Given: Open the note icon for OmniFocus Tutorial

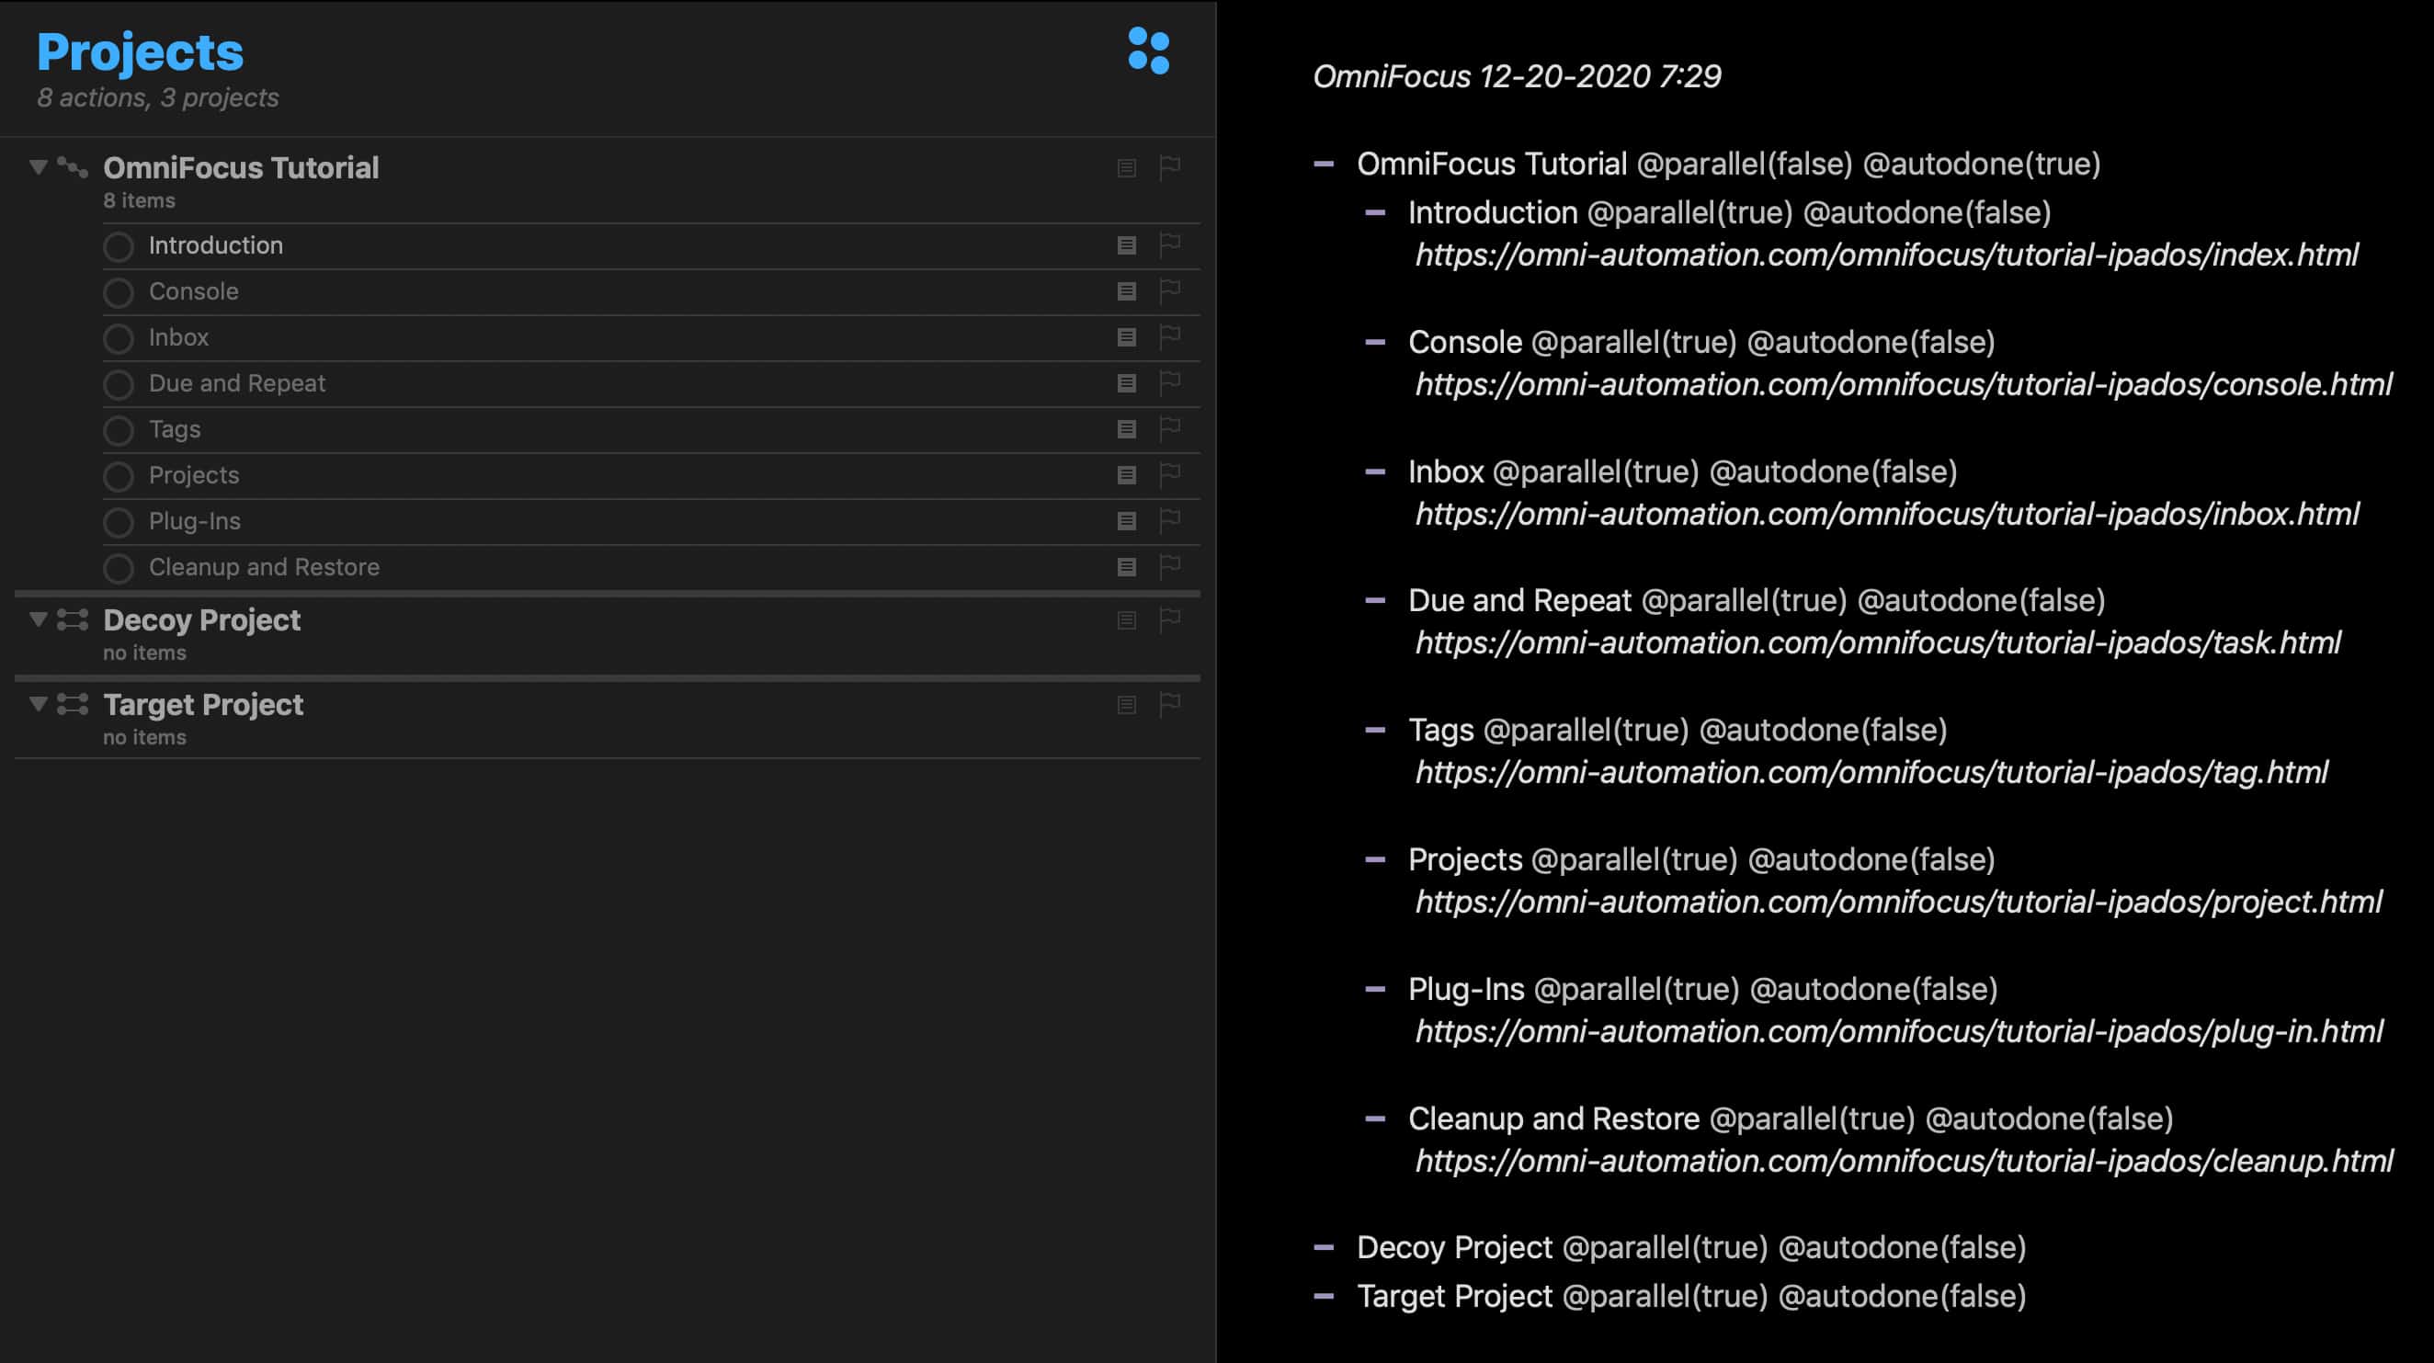Looking at the screenshot, I should (1126, 168).
